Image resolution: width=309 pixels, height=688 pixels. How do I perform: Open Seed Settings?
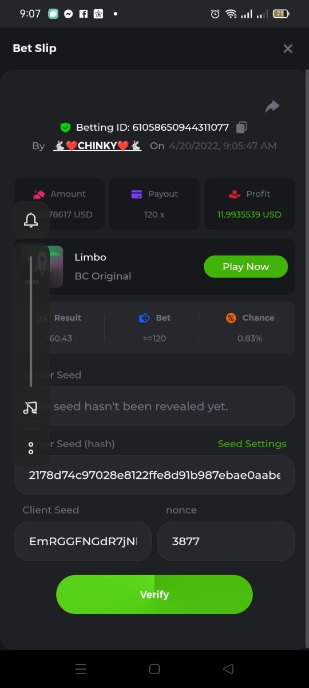tap(252, 444)
